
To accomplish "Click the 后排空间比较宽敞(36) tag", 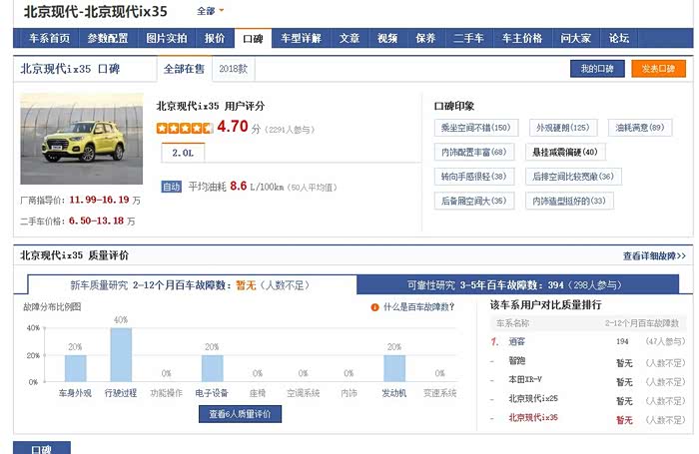I will tap(573, 177).
